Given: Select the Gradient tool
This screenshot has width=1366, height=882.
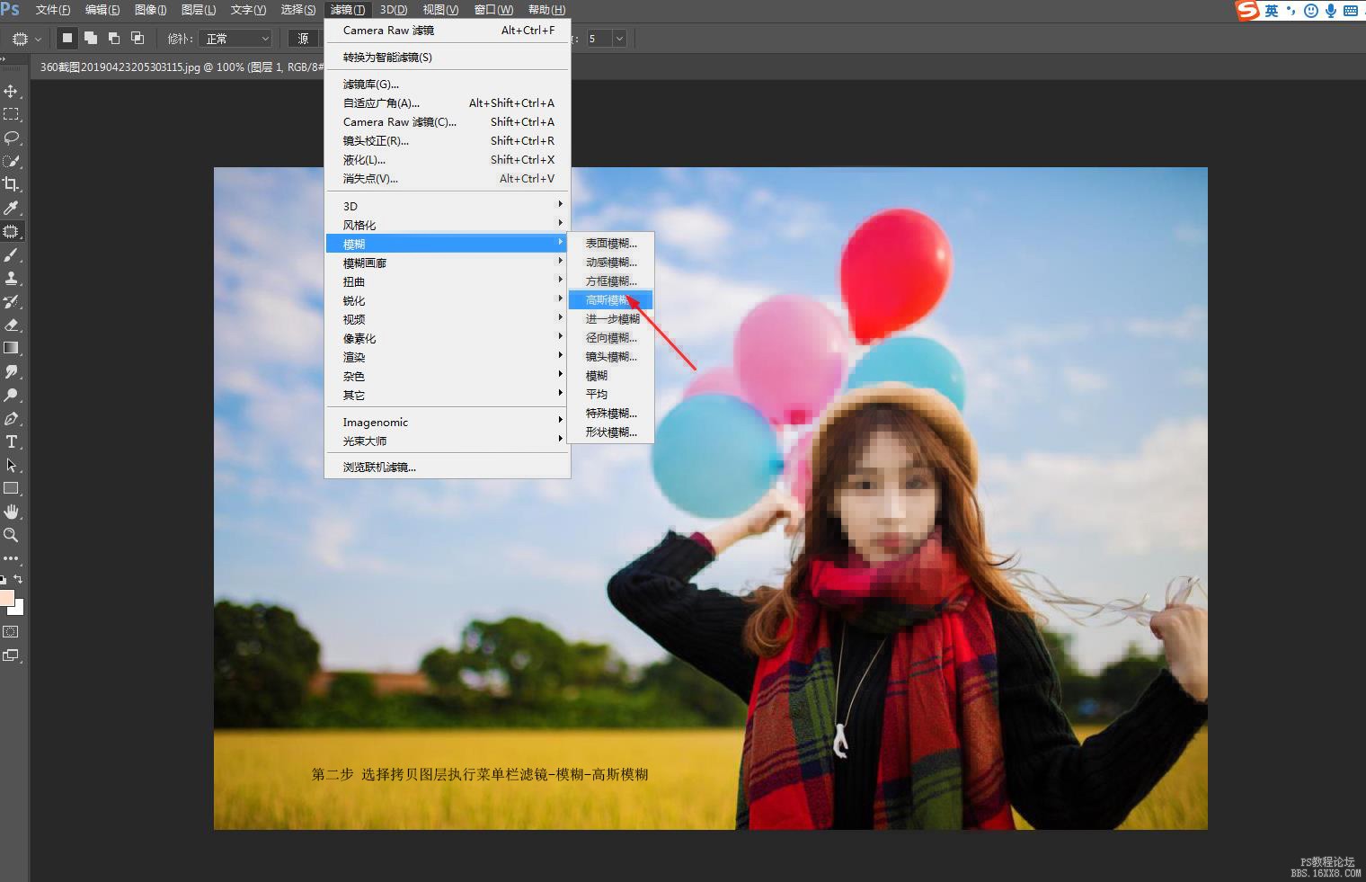Looking at the screenshot, I should click(x=11, y=348).
